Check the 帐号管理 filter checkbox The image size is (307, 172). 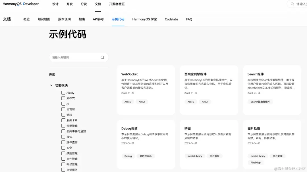tap(63, 164)
